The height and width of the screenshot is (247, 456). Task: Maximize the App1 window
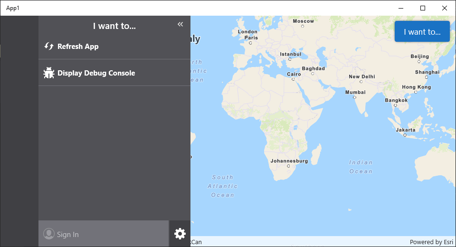coord(423,8)
